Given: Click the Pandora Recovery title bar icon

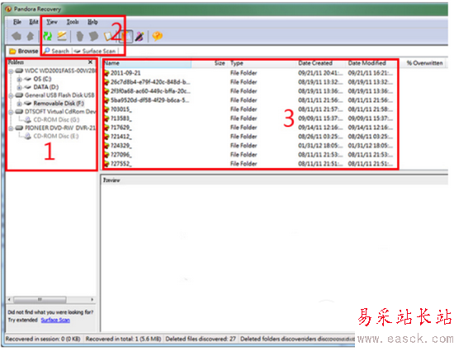Looking at the screenshot, I should (8, 9).
